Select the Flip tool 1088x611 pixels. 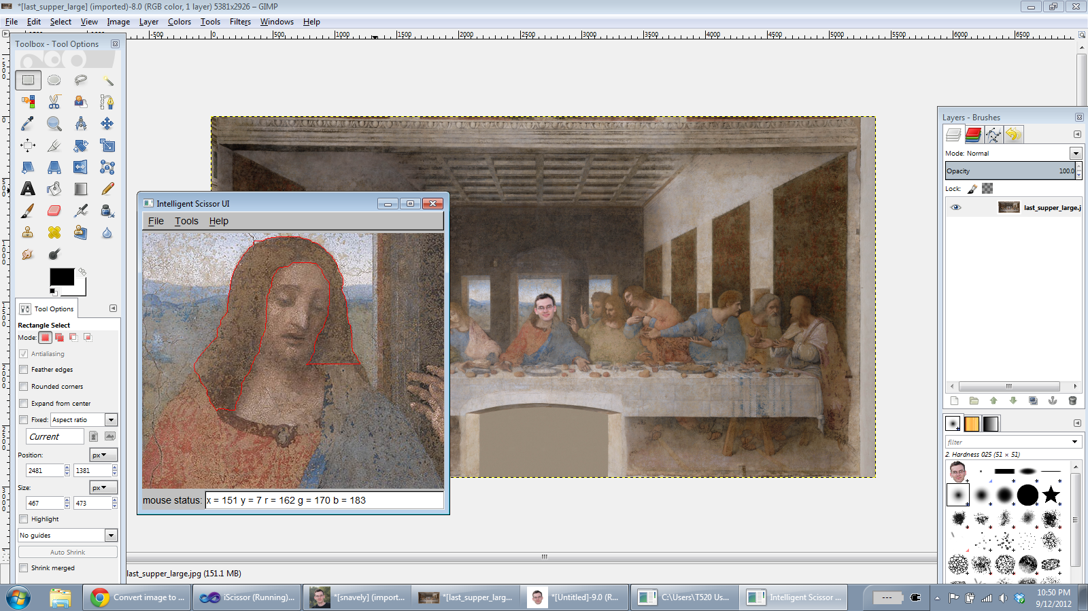click(81, 167)
